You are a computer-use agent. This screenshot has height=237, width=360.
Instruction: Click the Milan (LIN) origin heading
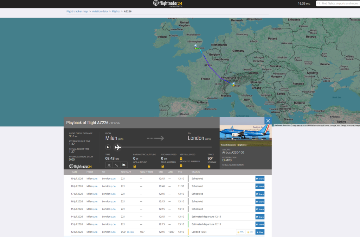(114, 138)
